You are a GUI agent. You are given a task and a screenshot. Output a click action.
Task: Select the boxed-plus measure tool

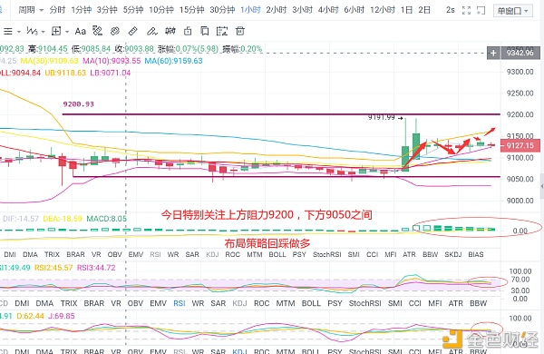[x=56, y=31]
